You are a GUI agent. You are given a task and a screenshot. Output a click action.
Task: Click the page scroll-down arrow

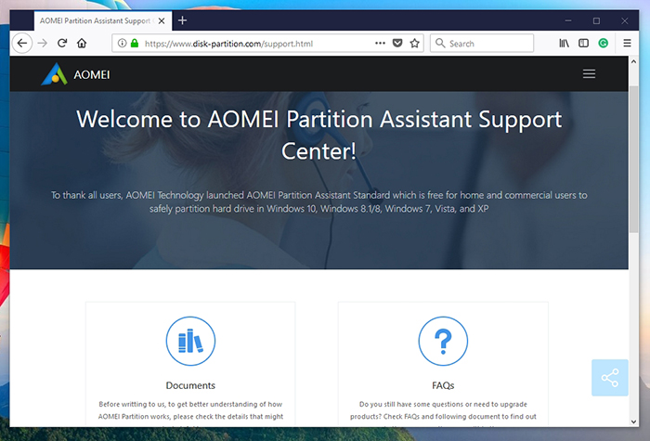633,422
